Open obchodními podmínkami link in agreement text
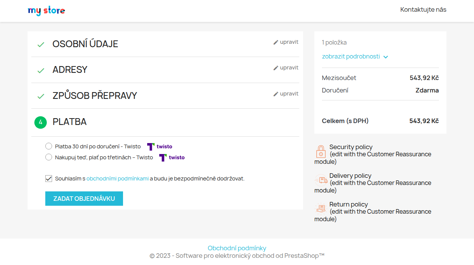 click(x=117, y=179)
